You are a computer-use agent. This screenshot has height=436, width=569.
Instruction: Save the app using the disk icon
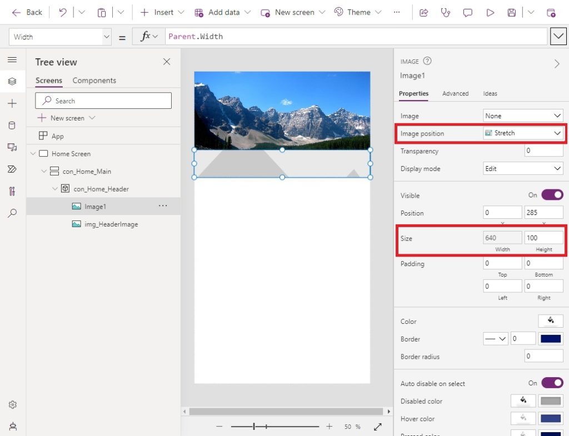512,12
